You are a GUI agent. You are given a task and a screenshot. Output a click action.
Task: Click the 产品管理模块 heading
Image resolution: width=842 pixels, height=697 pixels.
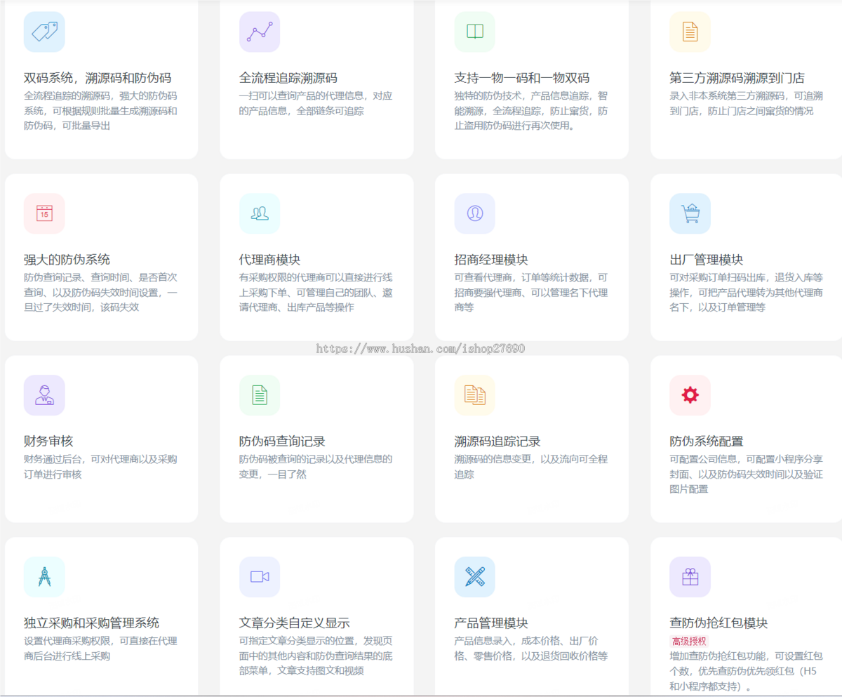[491, 623]
